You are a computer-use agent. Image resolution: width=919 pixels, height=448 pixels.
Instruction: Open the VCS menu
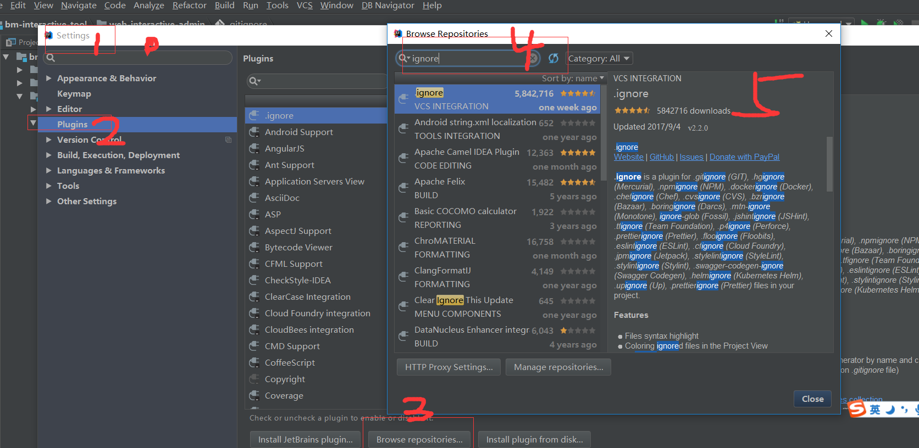(x=305, y=5)
